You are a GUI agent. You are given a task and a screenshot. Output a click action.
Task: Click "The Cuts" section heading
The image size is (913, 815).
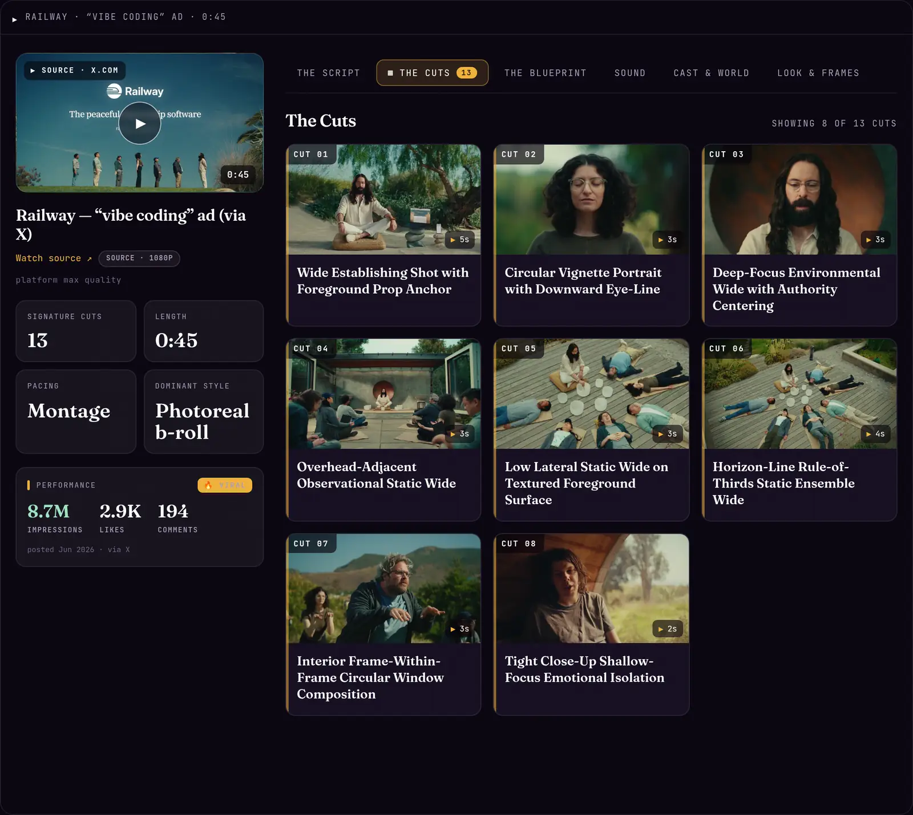pyautogui.click(x=321, y=121)
